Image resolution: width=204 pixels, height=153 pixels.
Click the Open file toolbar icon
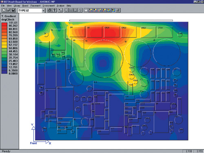pos(9,10)
